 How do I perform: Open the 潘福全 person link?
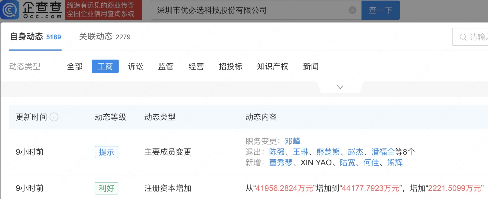[x=383, y=152]
